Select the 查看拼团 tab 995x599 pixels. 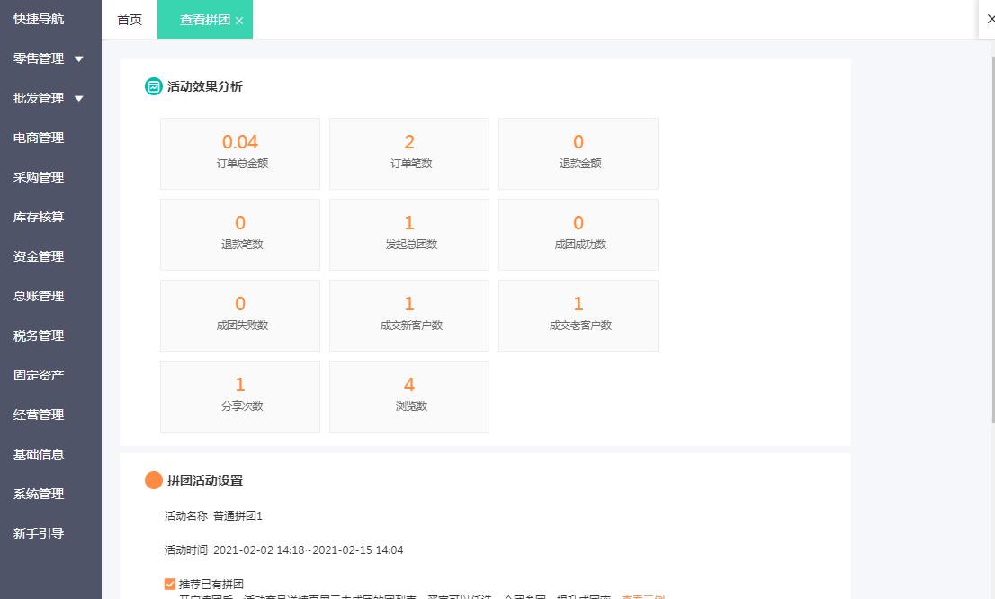pos(199,18)
